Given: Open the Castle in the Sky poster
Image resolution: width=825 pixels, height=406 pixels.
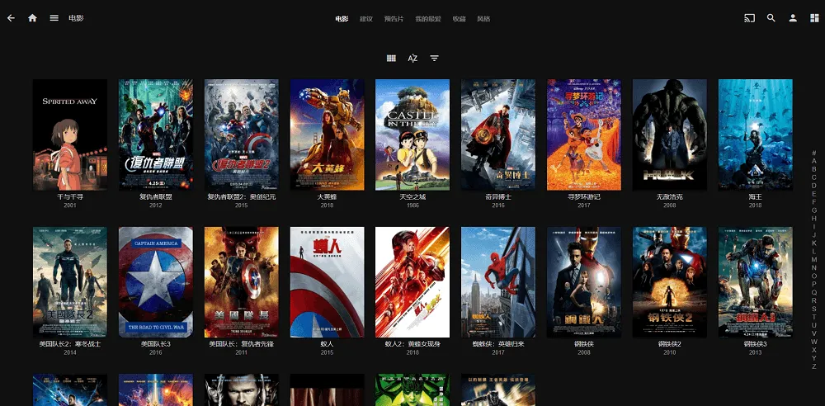Looking at the screenshot, I should [x=412, y=135].
